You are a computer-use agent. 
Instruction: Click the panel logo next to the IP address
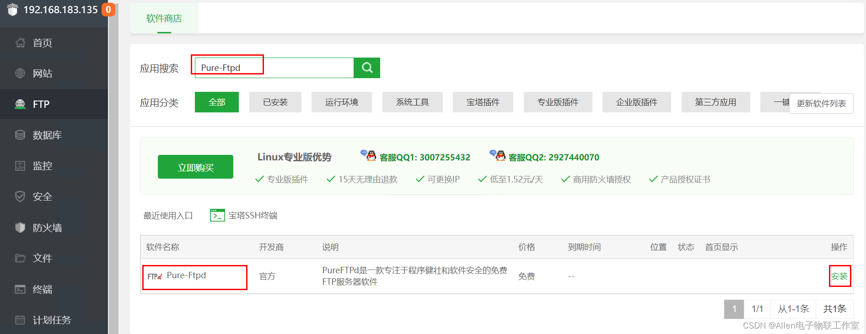pyautogui.click(x=12, y=9)
